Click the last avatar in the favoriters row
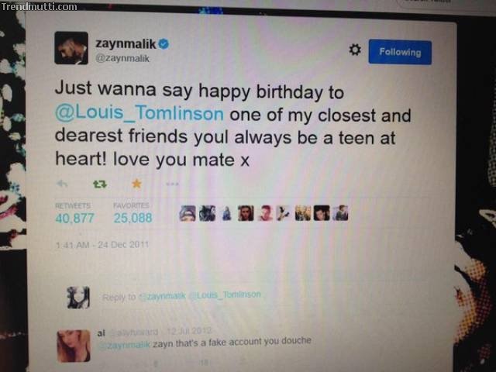This screenshot has height=372, width=496. (x=340, y=212)
